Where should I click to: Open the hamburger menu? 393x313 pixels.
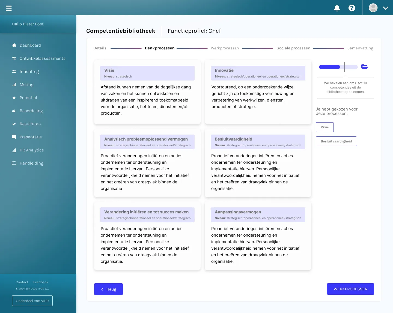pyautogui.click(x=9, y=8)
